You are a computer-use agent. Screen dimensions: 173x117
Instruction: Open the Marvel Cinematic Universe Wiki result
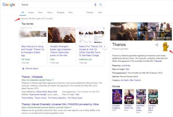click(x=60, y=104)
